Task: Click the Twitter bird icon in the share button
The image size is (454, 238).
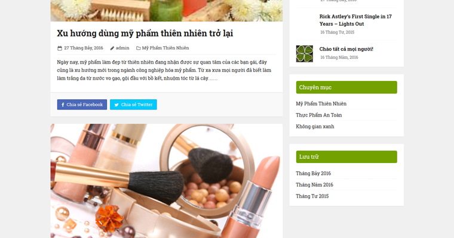Action: coord(116,105)
